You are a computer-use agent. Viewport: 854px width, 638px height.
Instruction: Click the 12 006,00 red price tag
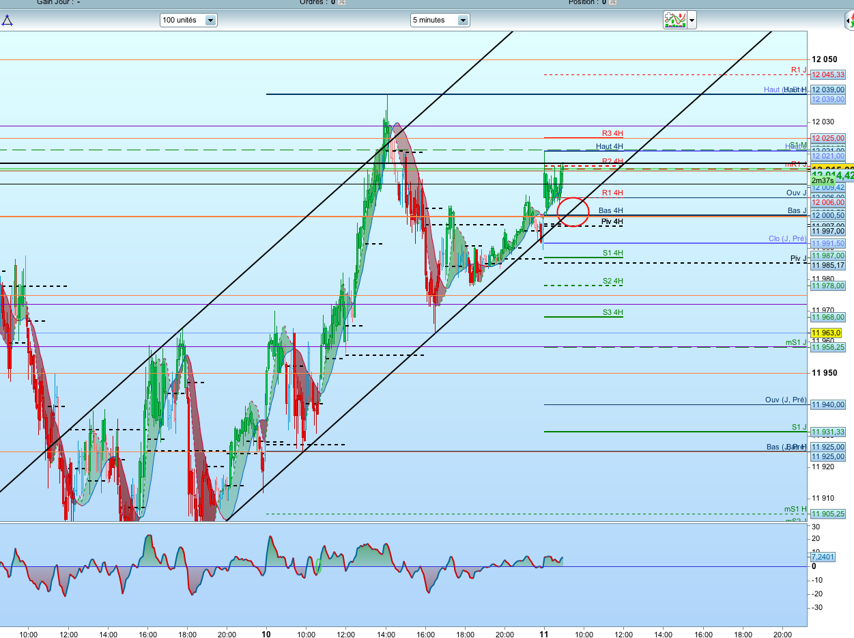(x=827, y=203)
